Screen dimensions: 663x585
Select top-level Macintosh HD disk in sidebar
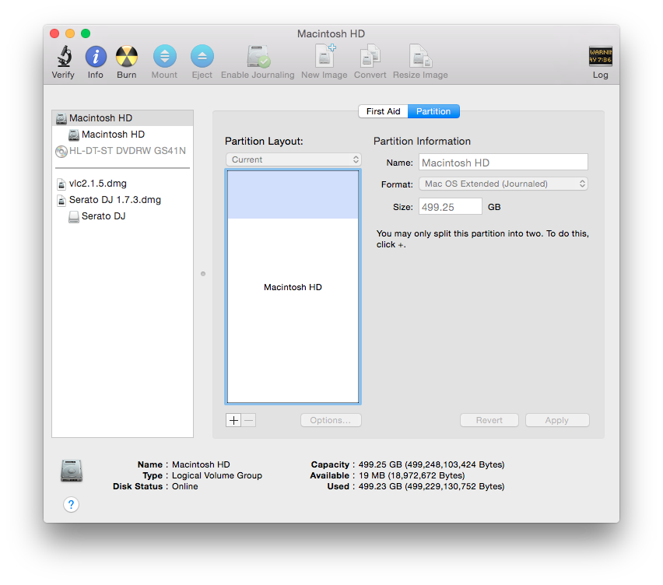tap(123, 118)
